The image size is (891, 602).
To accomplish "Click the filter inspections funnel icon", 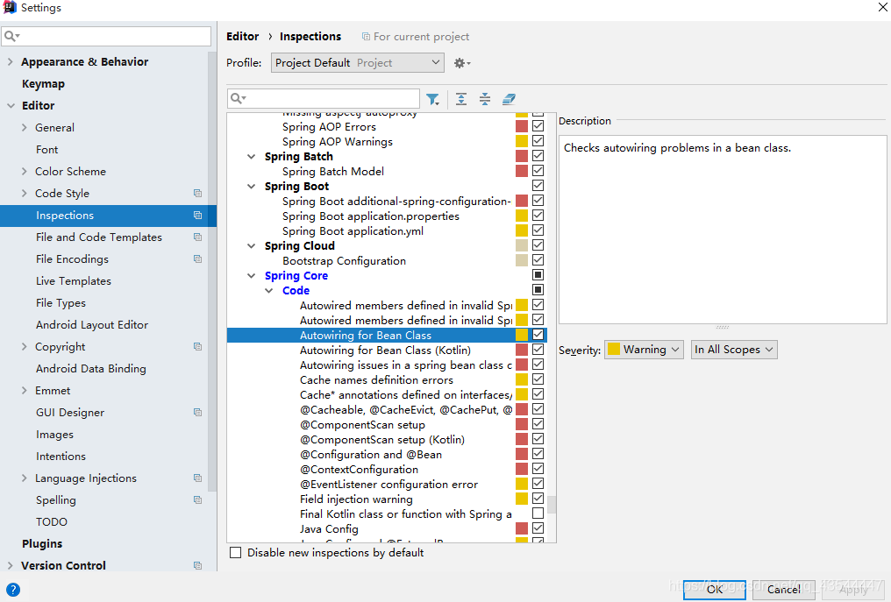I will (433, 99).
